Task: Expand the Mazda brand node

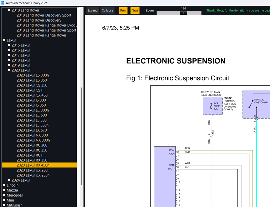Action: [x=4, y=190]
